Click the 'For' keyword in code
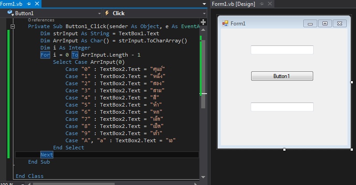This screenshot has height=185, width=356. click(45, 55)
